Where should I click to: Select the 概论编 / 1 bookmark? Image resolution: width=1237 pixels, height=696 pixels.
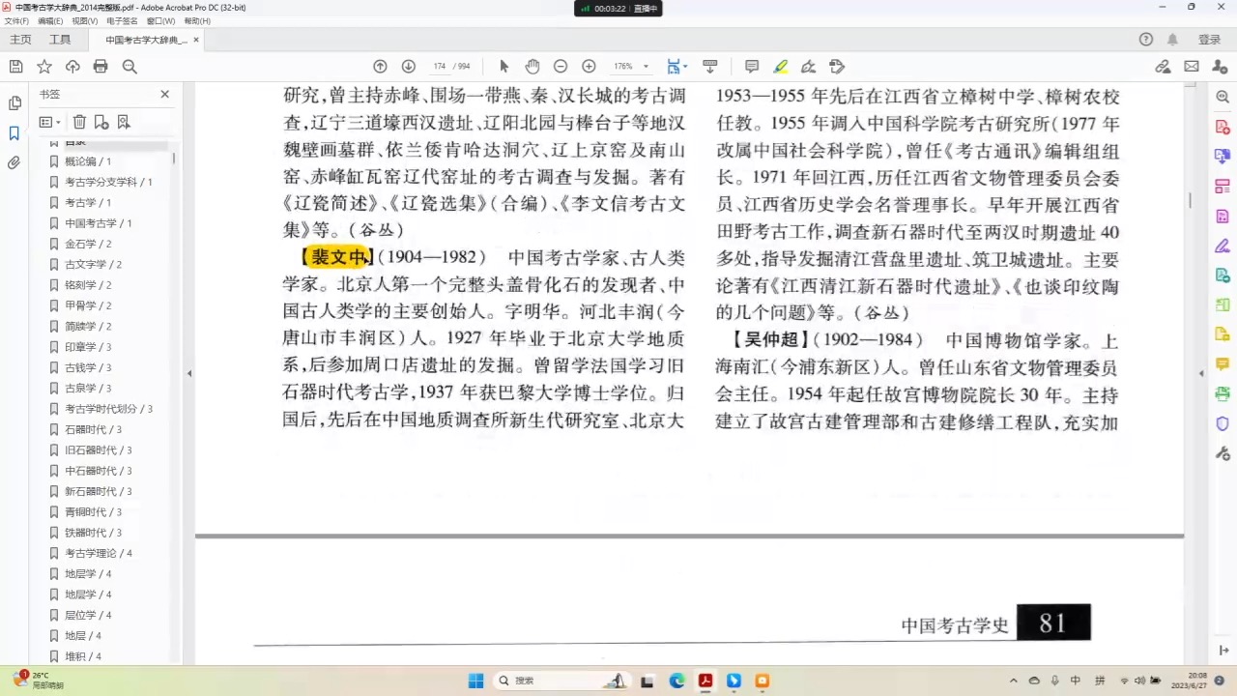[x=87, y=161]
